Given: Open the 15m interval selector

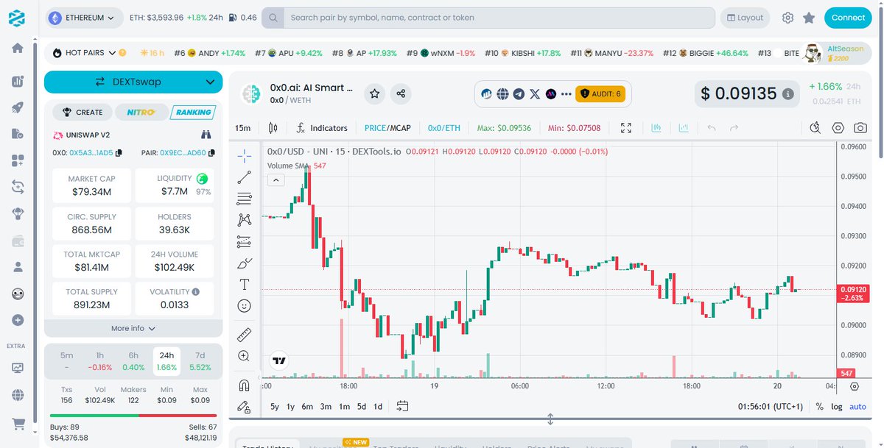Looking at the screenshot, I should tap(242, 128).
